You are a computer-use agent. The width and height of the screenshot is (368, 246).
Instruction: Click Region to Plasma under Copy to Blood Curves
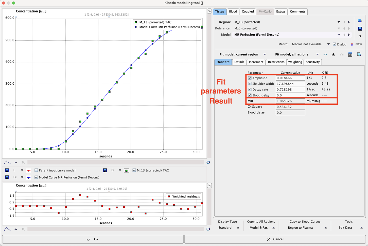(300, 228)
